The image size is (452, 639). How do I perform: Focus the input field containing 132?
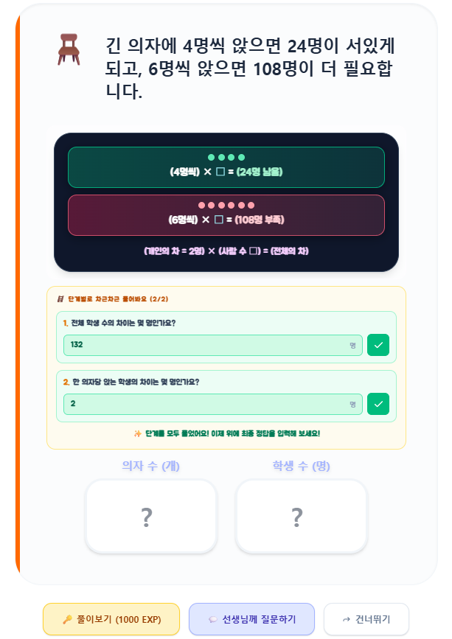click(x=213, y=345)
